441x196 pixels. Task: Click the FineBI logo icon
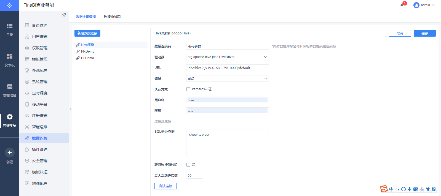pos(10,5)
